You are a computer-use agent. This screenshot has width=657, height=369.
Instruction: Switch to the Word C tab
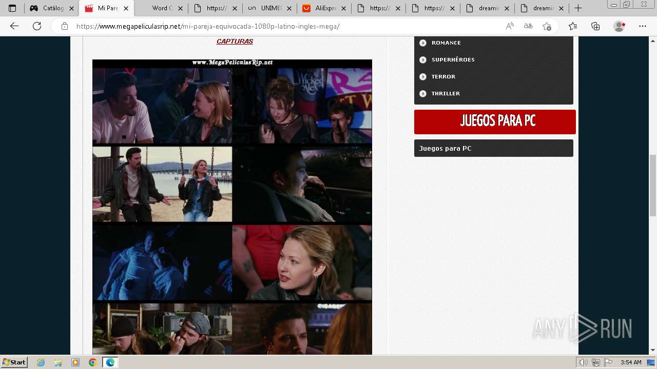click(x=162, y=8)
